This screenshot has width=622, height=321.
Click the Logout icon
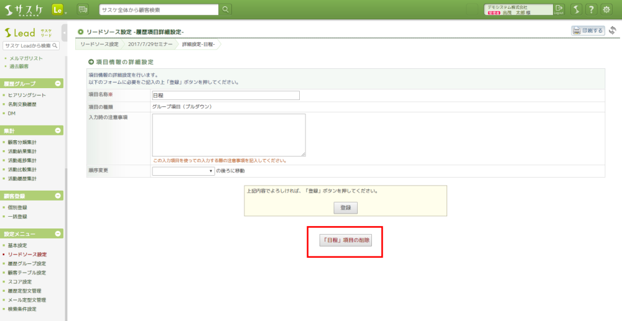[x=559, y=9]
